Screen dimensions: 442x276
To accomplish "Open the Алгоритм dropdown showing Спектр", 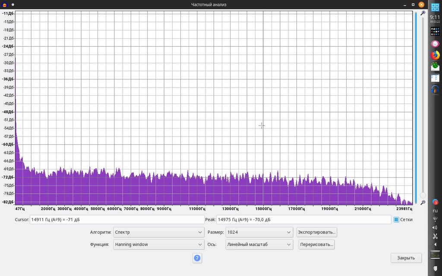I will click(159, 232).
